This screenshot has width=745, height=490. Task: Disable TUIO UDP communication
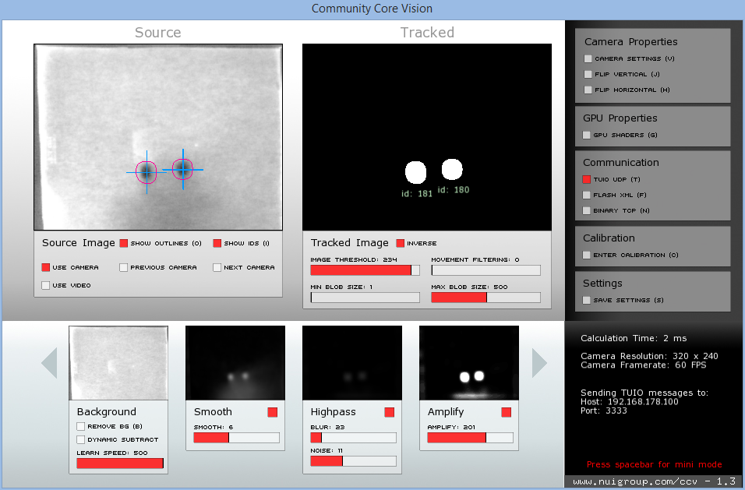(x=587, y=179)
